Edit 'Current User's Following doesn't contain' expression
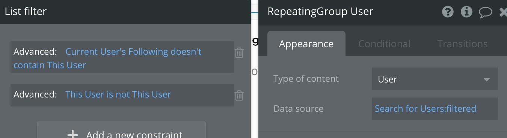 point(107,58)
